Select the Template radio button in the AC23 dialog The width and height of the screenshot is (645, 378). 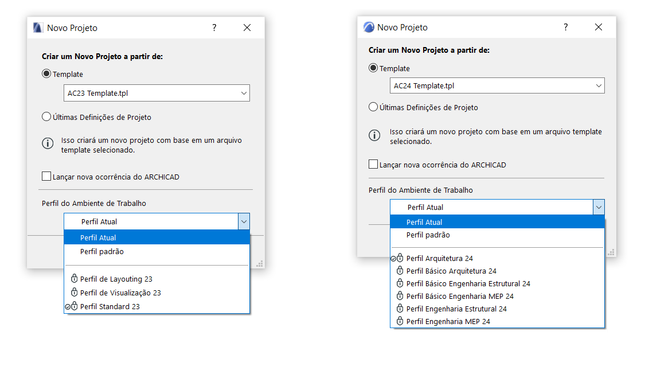click(46, 74)
